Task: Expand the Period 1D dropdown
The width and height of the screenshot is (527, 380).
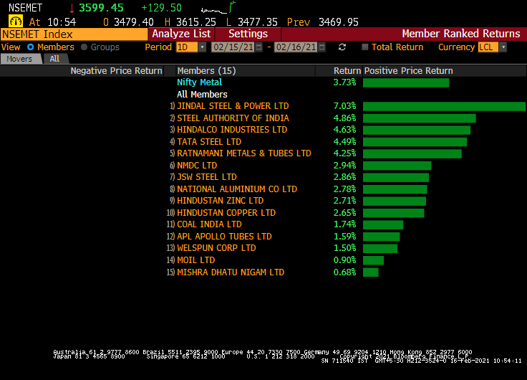Action: point(202,47)
